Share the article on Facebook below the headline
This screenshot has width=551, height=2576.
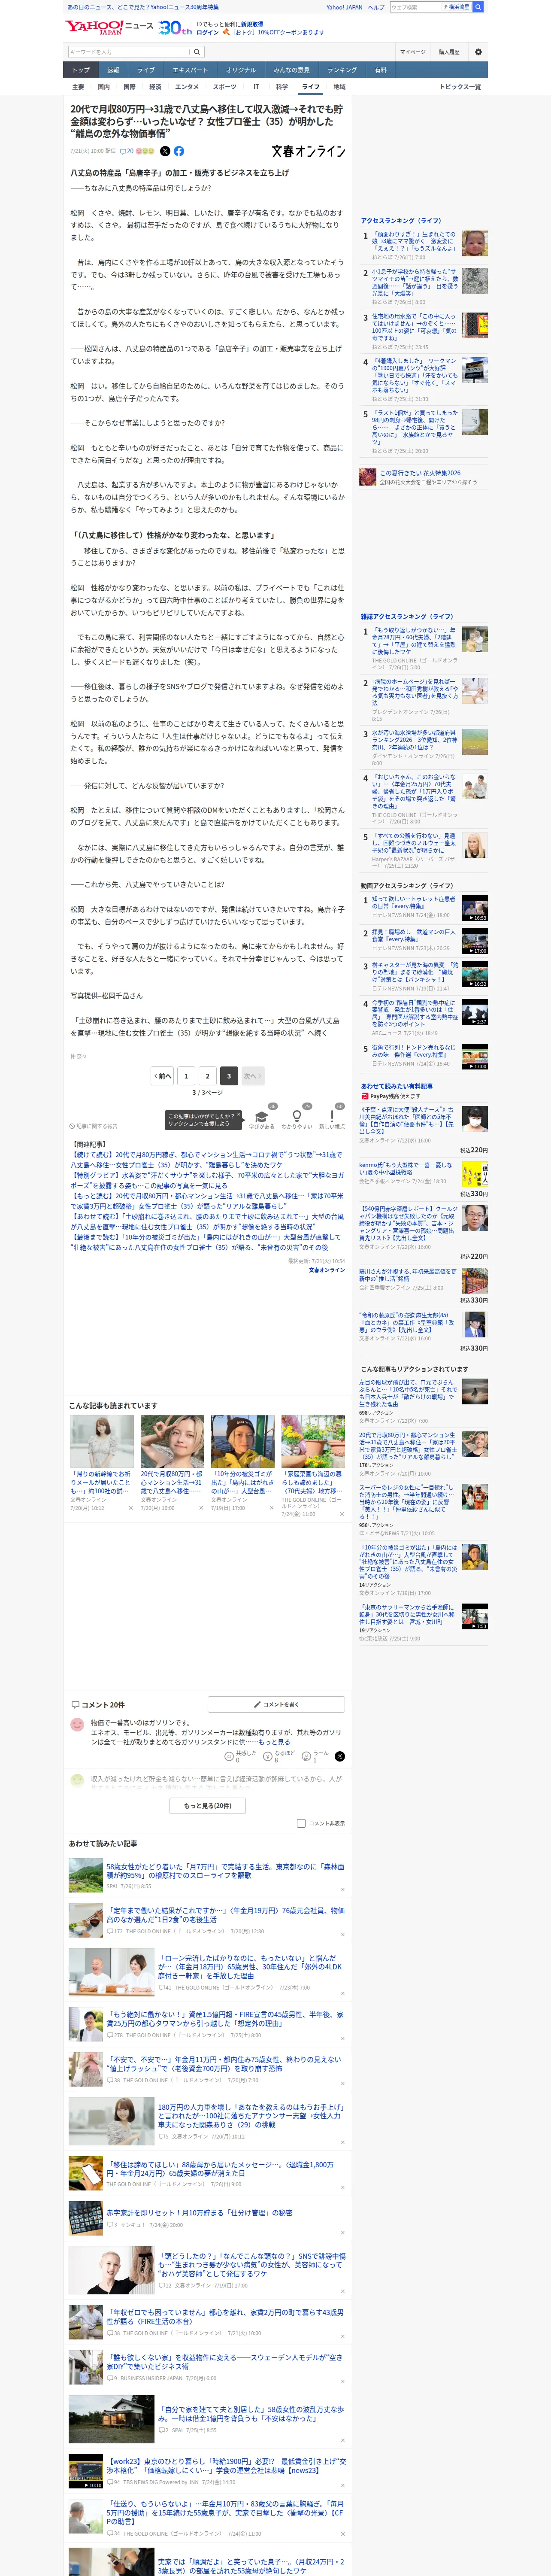coord(179,151)
